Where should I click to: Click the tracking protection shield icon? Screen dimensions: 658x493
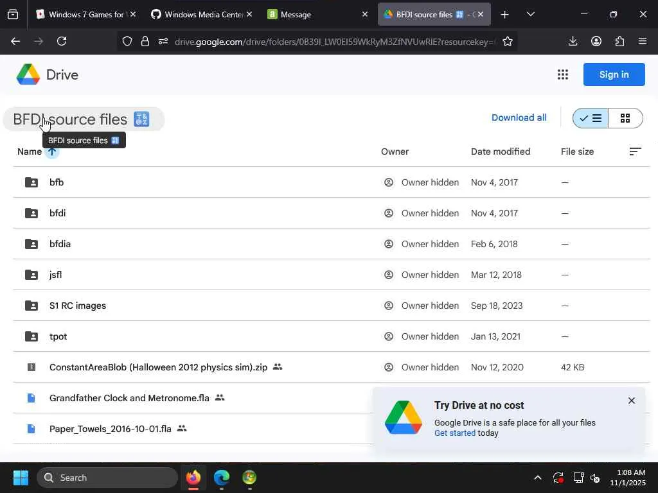tap(127, 41)
